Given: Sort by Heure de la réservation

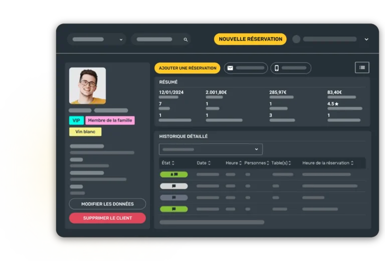Looking at the screenshot, I should point(328,163).
